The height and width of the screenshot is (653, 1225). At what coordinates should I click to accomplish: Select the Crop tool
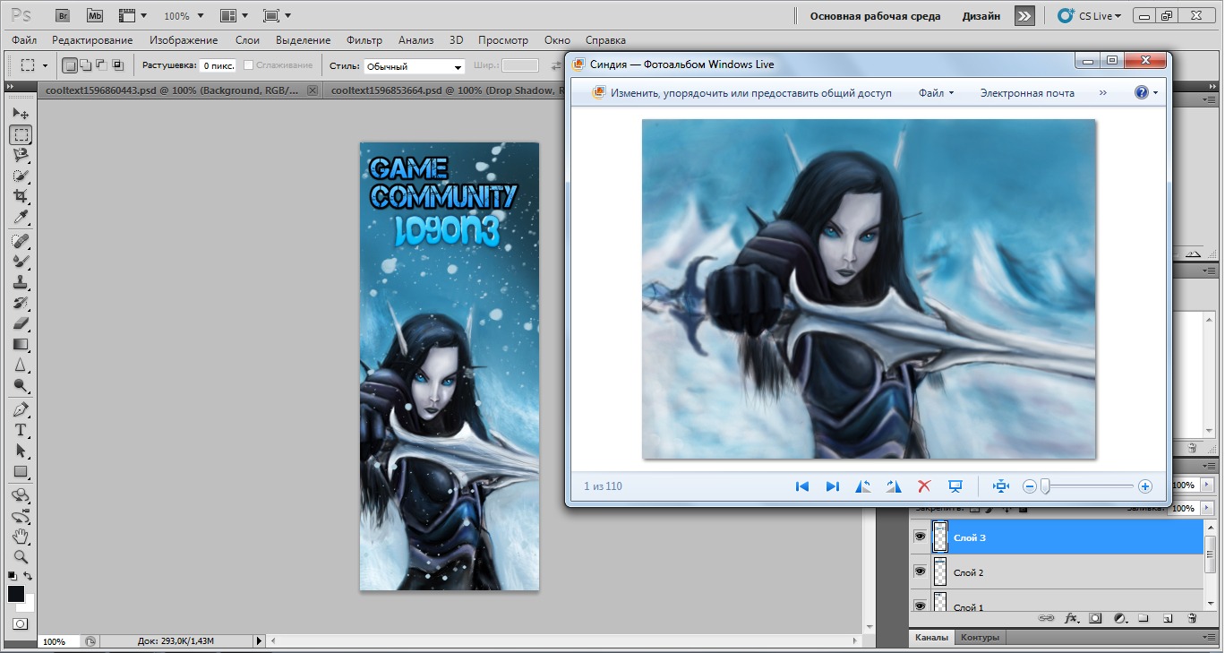coord(21,196)
